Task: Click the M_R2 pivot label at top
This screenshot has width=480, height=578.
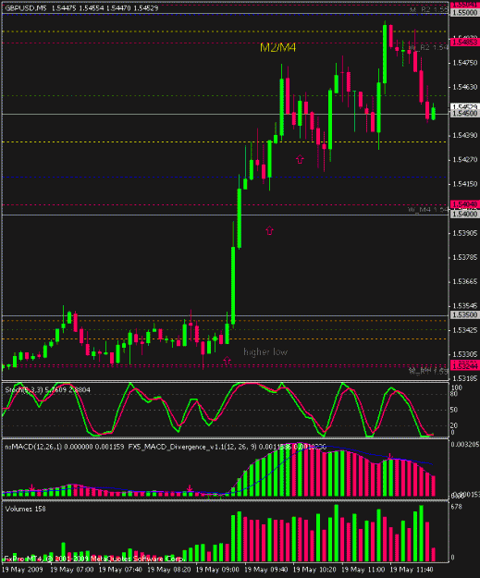Action: tap(429, 9)
